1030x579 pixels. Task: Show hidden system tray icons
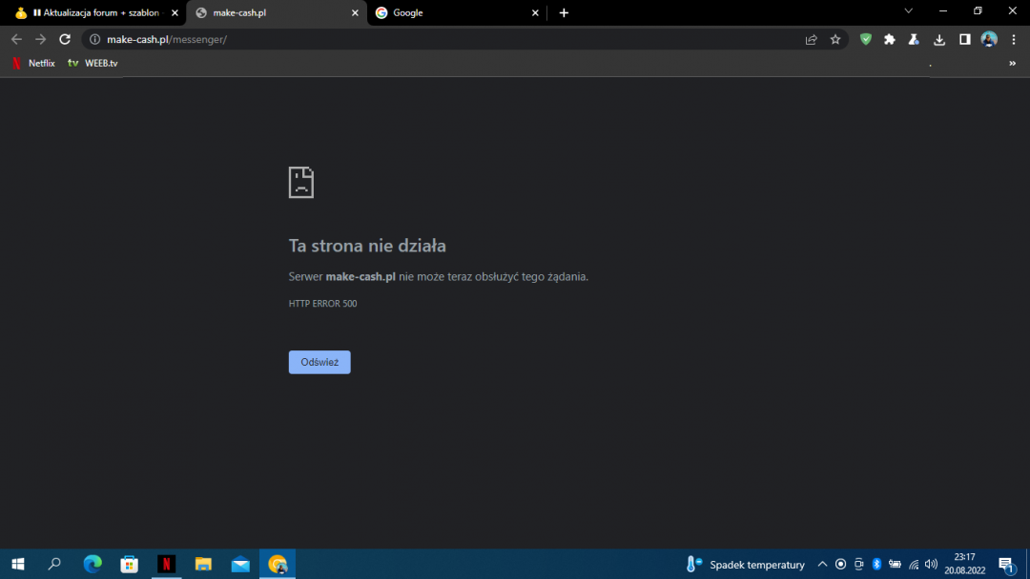[822, 565]
